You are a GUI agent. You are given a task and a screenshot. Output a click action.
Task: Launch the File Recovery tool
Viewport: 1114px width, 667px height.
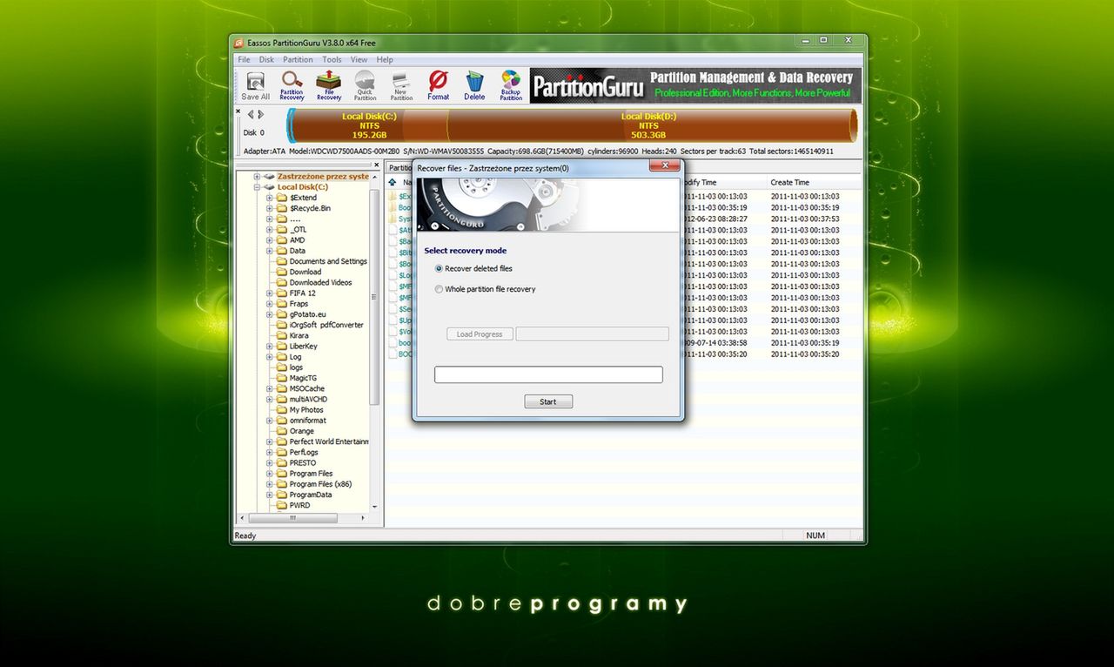[329, 85]
